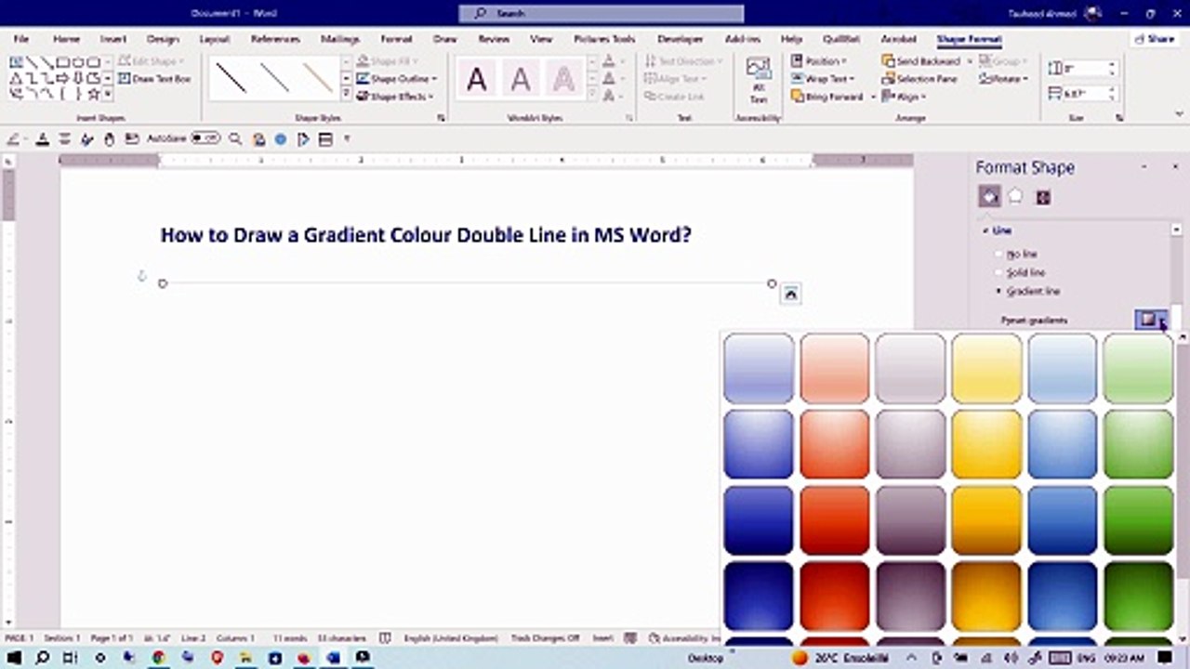Screen dimensions: 1190x669
Task: Open Windows taskbar search
Action: tap(43, 658)
